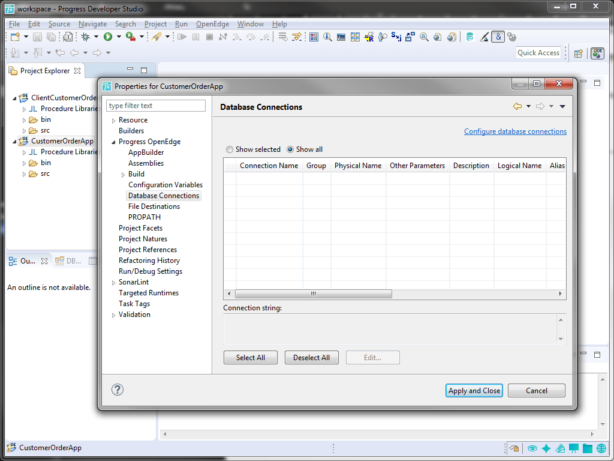Switch to the Project Explorer tab
This screenshot has height=461, width=614.
[45, 71]
